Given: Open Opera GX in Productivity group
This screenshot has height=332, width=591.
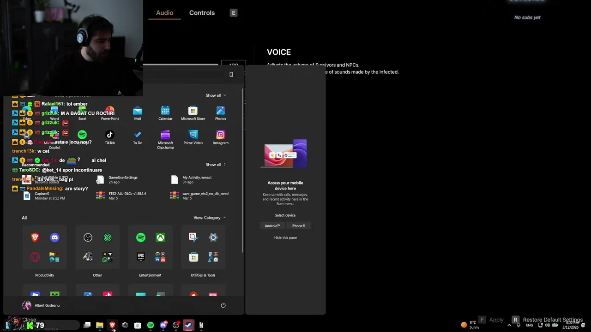Looking at the screenshot, I should pos(35,257).
